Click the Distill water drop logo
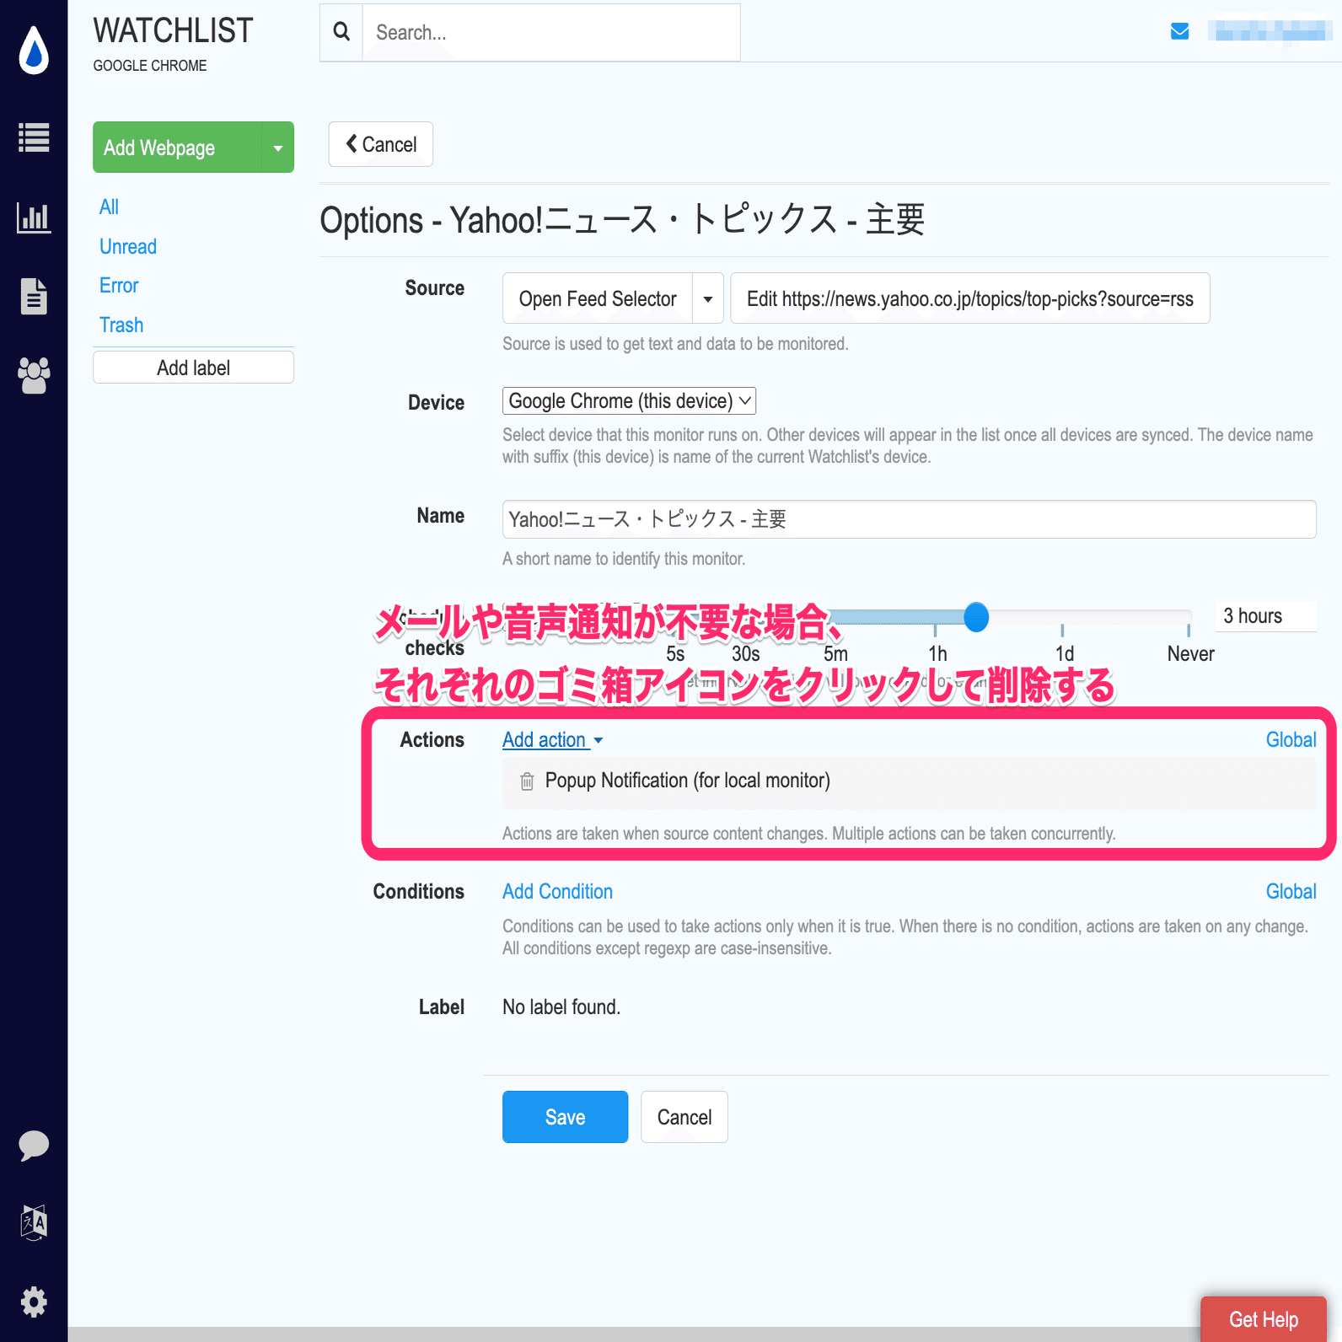The width and height of the screenshot is (1342, 1342). coord(34,50)
